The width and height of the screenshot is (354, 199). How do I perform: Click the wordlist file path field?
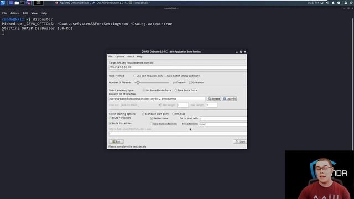tap(157, 99)
